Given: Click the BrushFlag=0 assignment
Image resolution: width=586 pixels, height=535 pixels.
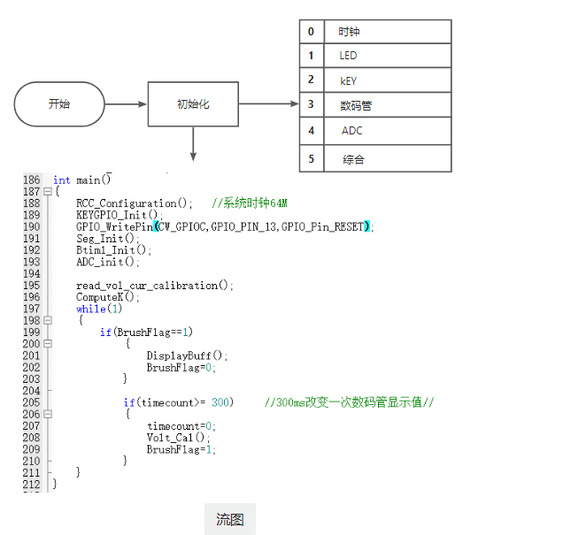Looking at the screenshot, I should (181, 367).
